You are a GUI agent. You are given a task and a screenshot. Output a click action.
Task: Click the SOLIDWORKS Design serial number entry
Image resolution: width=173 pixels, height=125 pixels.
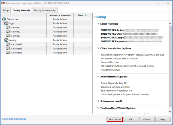point(130,30)
